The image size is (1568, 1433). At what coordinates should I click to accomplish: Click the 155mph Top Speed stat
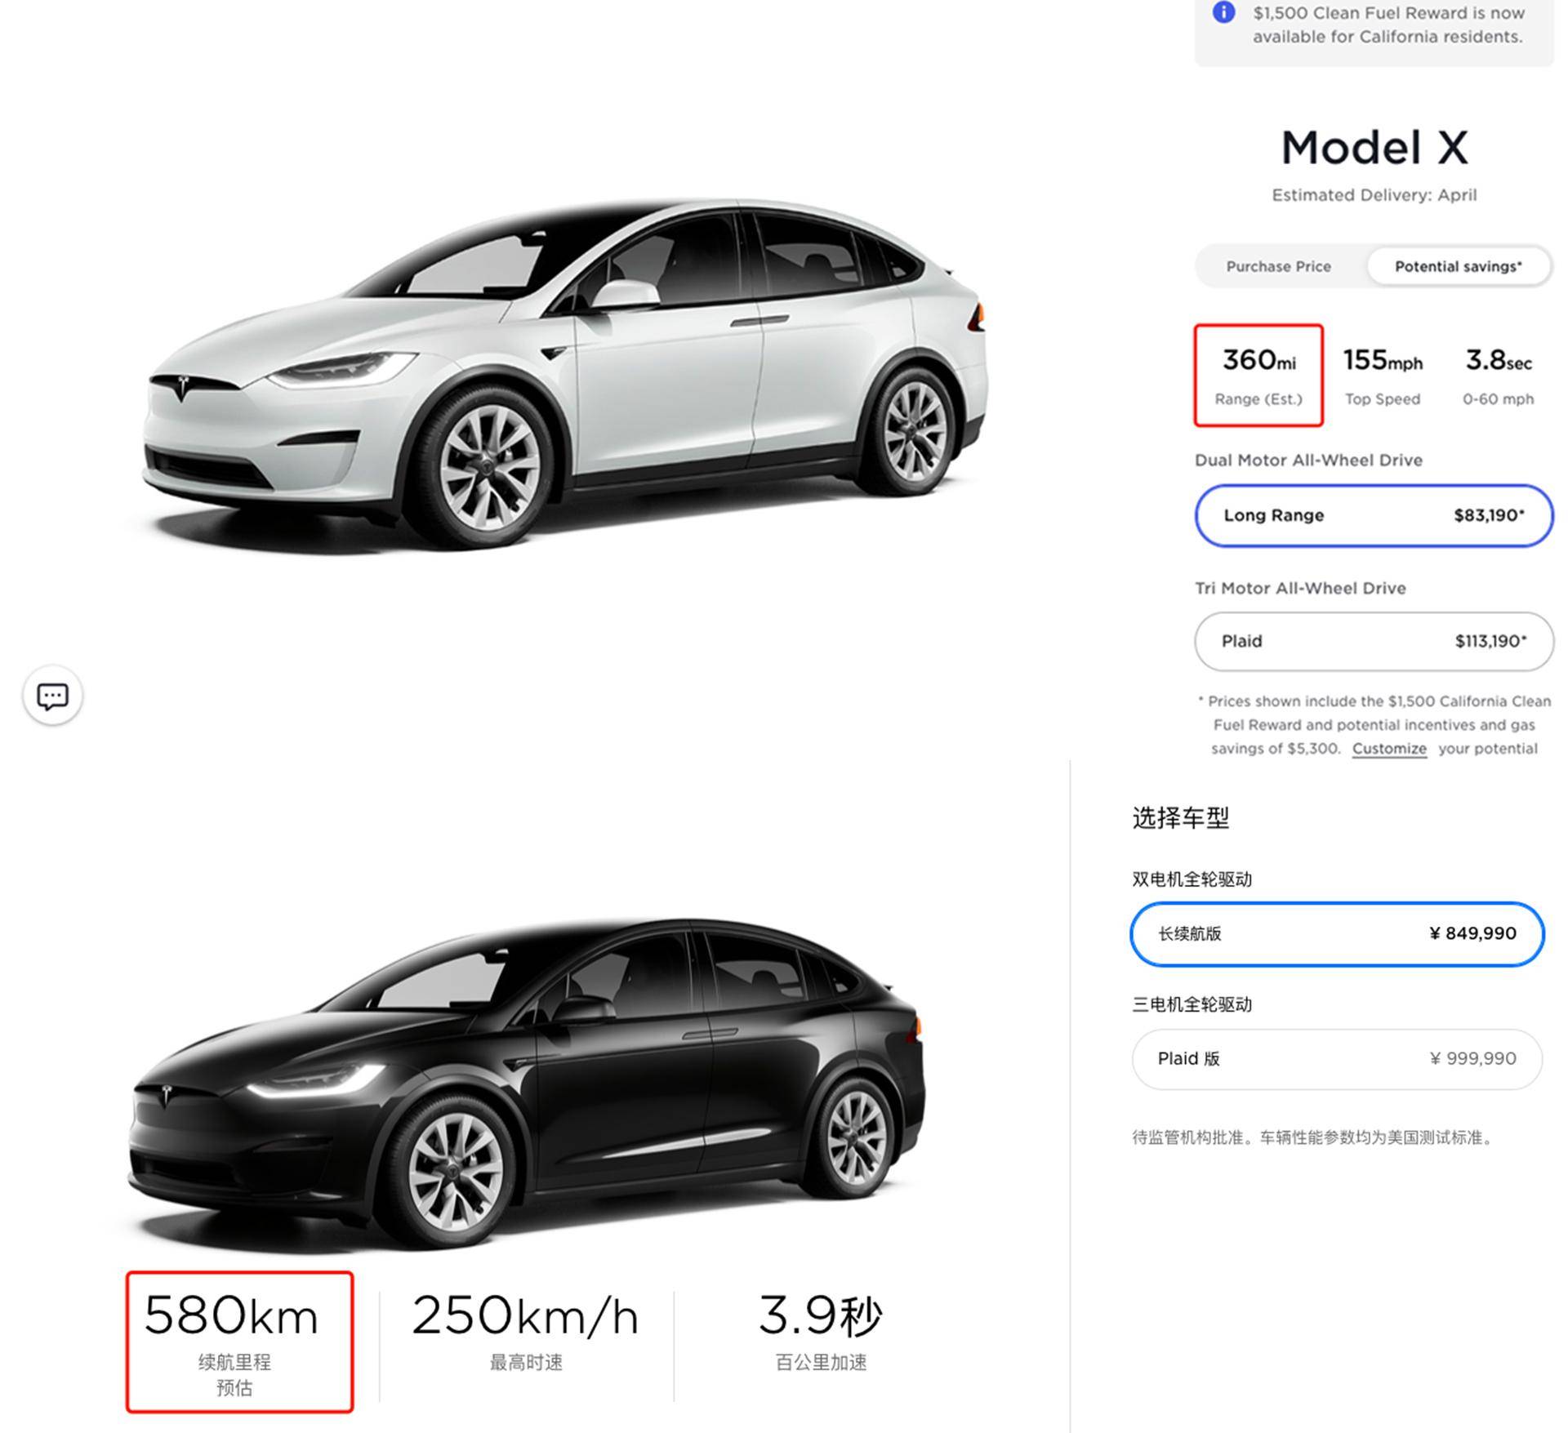1383,376
